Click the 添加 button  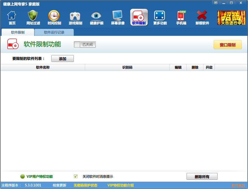coord(62,59)
